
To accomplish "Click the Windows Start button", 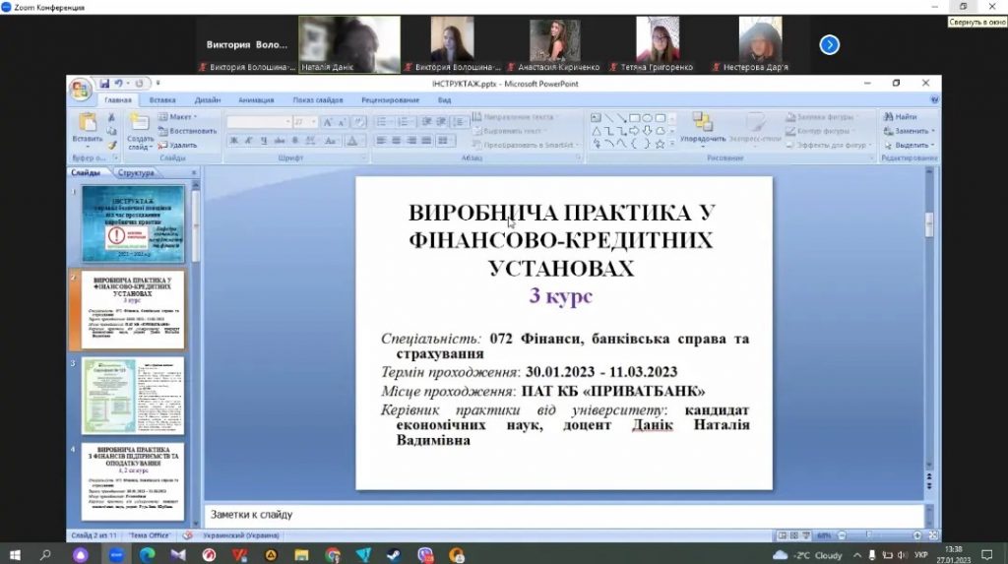I will (16, 555).
